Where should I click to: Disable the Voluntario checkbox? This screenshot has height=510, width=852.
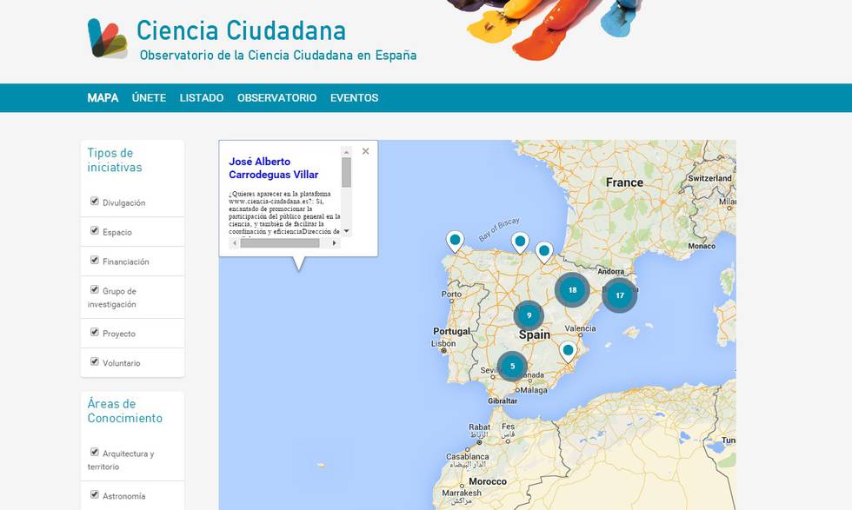95,361
